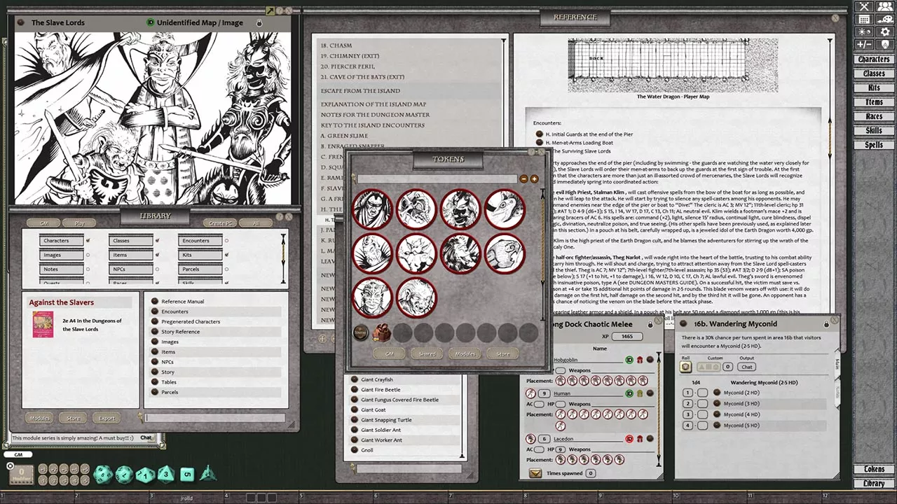Toggle the lock on the 16b. Wandering Myconid window
Image resolution: width=897 pixels, height=504 pixels.
(826, 323)
